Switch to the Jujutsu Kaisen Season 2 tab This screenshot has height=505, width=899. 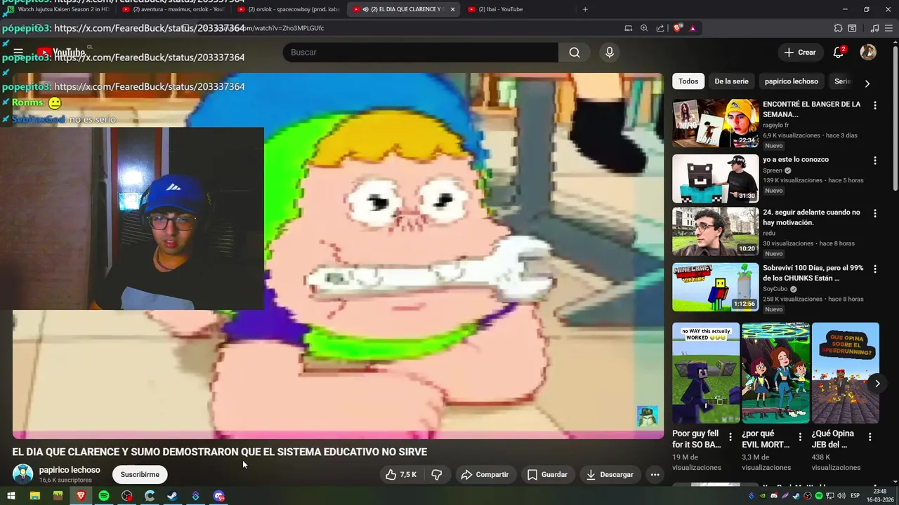(58, 9)
